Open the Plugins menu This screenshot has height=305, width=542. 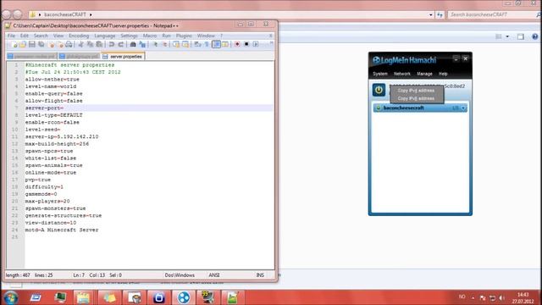click(184, 36)
